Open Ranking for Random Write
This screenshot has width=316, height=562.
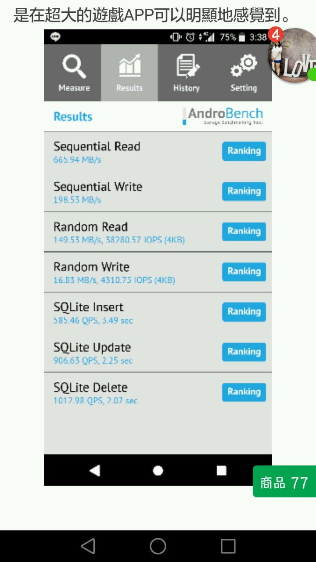click(x=244, y=271)
